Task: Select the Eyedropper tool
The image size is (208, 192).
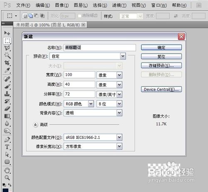Action: 7,70
